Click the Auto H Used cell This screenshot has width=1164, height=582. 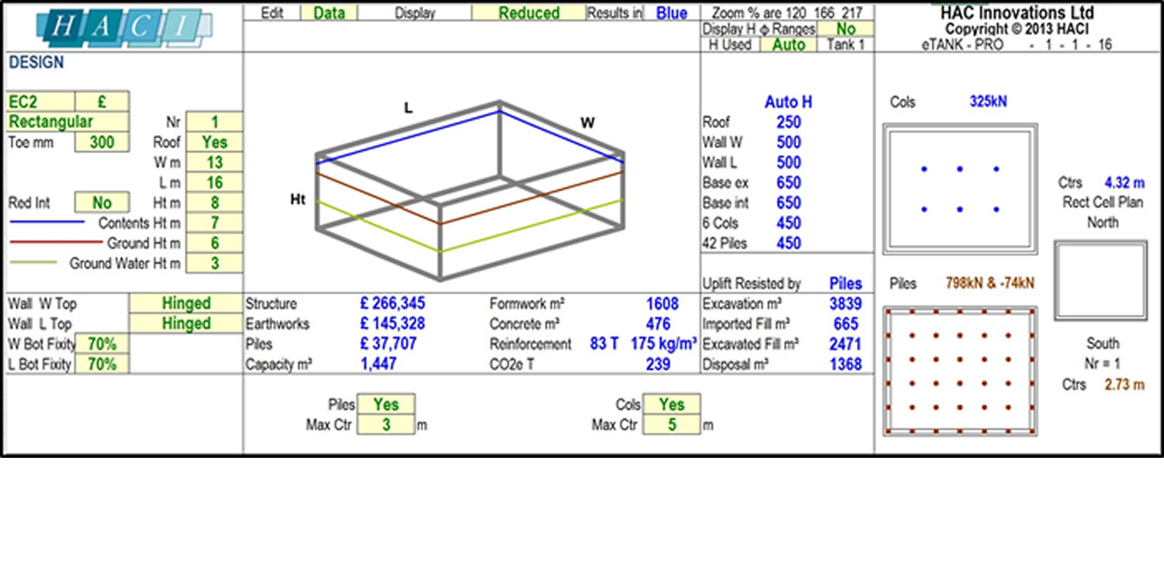788,45
